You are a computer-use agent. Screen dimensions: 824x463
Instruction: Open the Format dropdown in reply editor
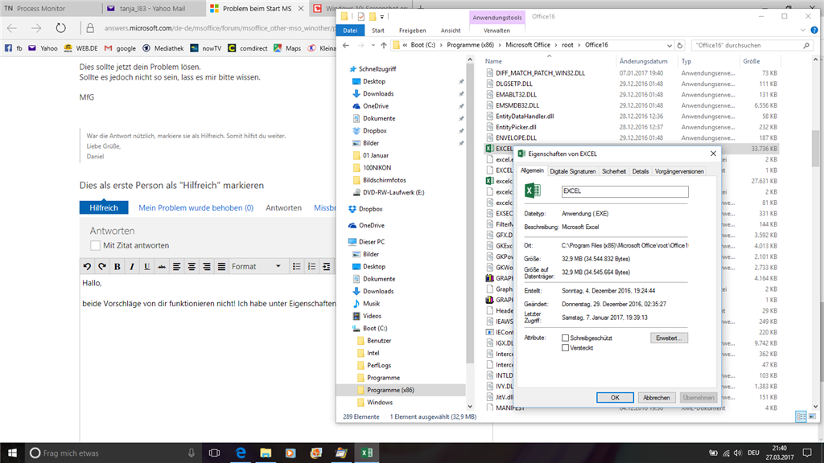(x=257, y=267)
